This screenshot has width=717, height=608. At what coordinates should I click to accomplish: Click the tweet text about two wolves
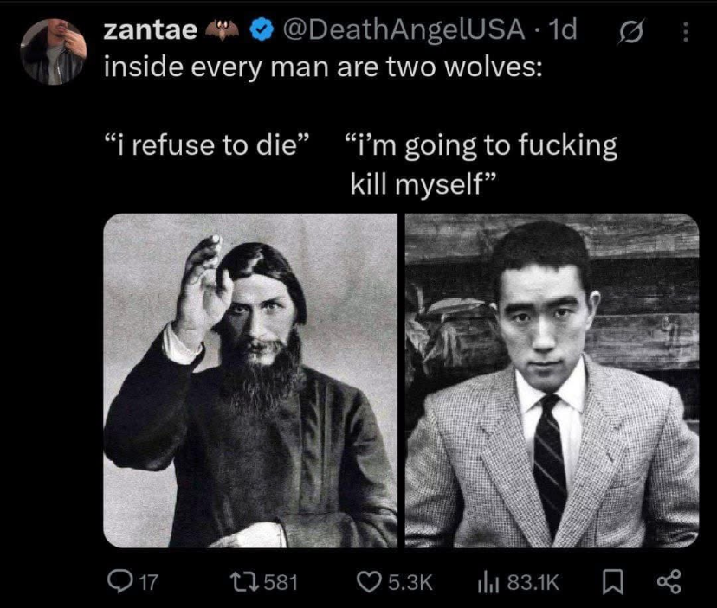point(322,67)
